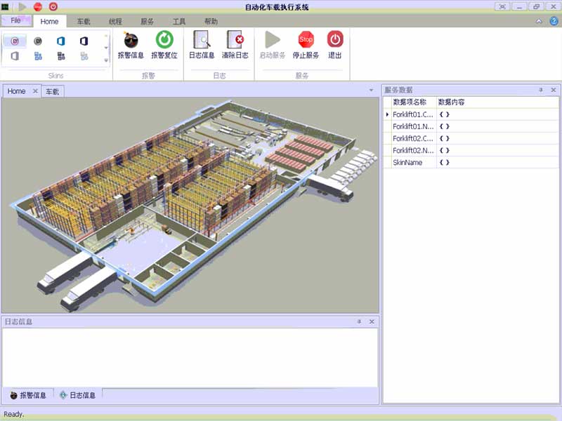562x421 pixels.
Task: Click red Stop icon in quick access toolbar
Action: coord(38,6)
